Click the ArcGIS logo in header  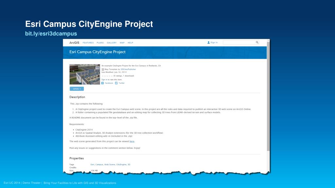click(74, 43)
